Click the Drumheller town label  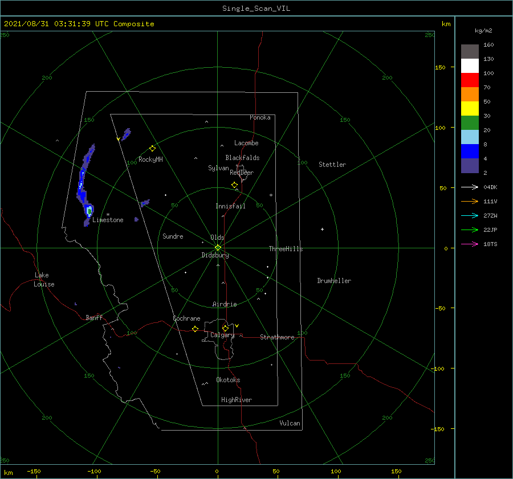click(334, 281)
